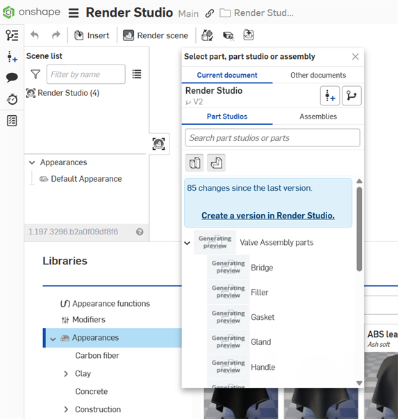
Task: Expand the Construction category
Action: [x=66, y=409]
